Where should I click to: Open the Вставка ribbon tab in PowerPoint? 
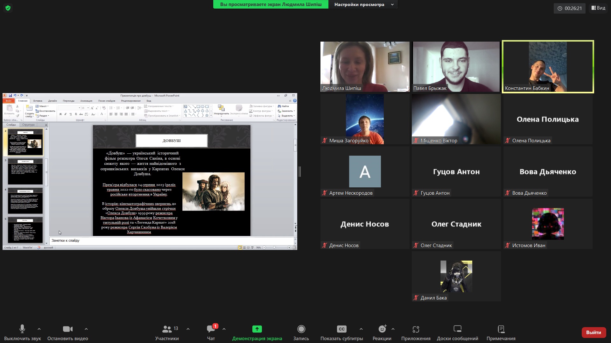38,101
